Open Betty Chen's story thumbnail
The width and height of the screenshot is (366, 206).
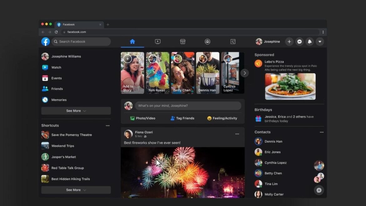coord(182,73)
